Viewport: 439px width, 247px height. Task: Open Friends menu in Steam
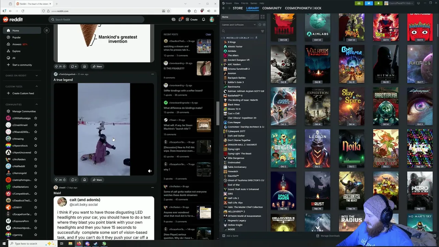(245, 3)
